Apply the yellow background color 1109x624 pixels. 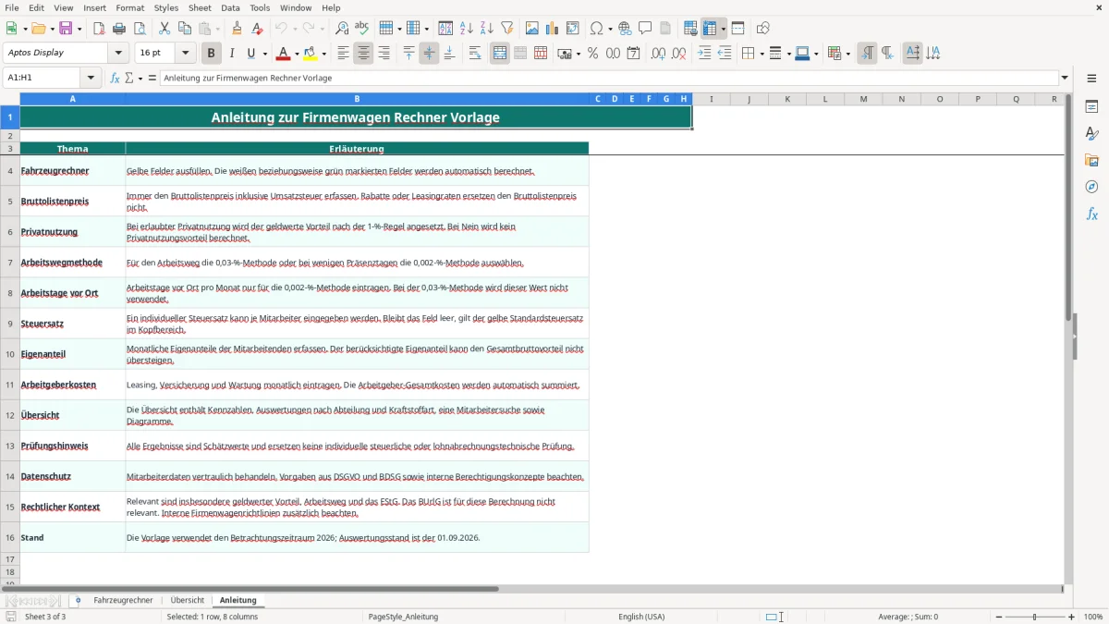311,54
